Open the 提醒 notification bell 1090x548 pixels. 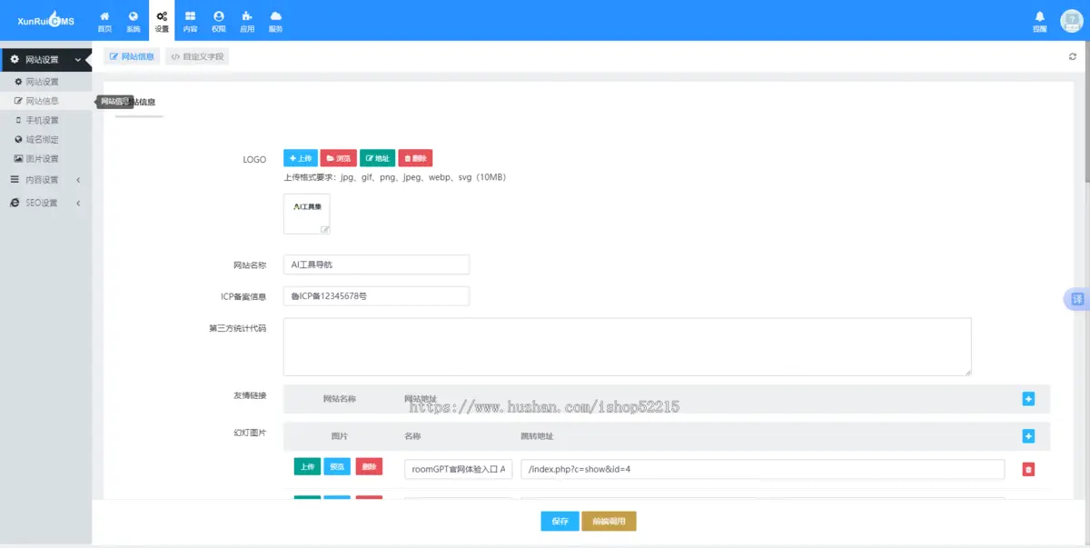1039,21
